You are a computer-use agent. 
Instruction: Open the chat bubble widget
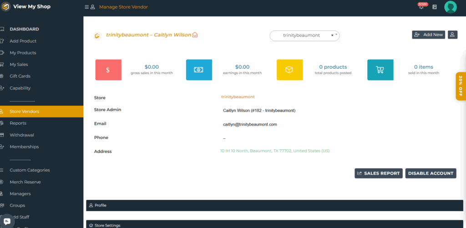[x=7, y=221]
